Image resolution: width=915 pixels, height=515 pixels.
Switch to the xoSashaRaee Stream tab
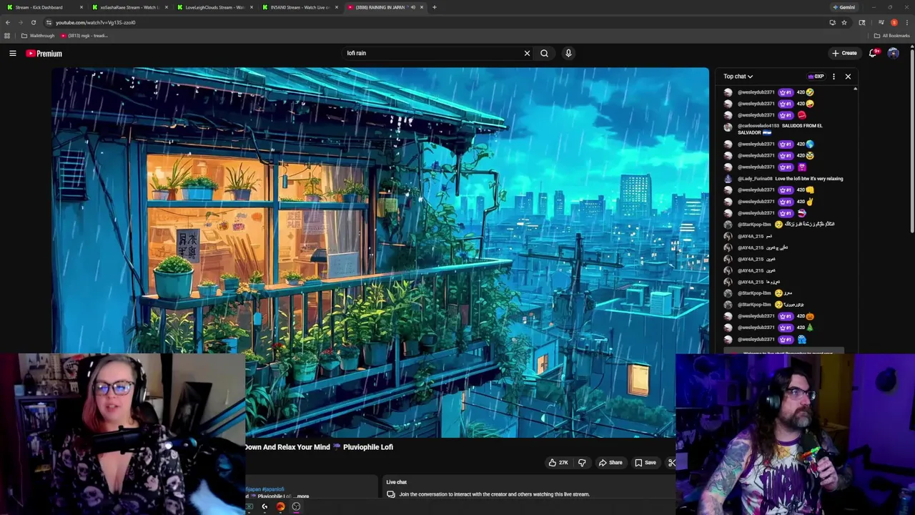[129, 7]
